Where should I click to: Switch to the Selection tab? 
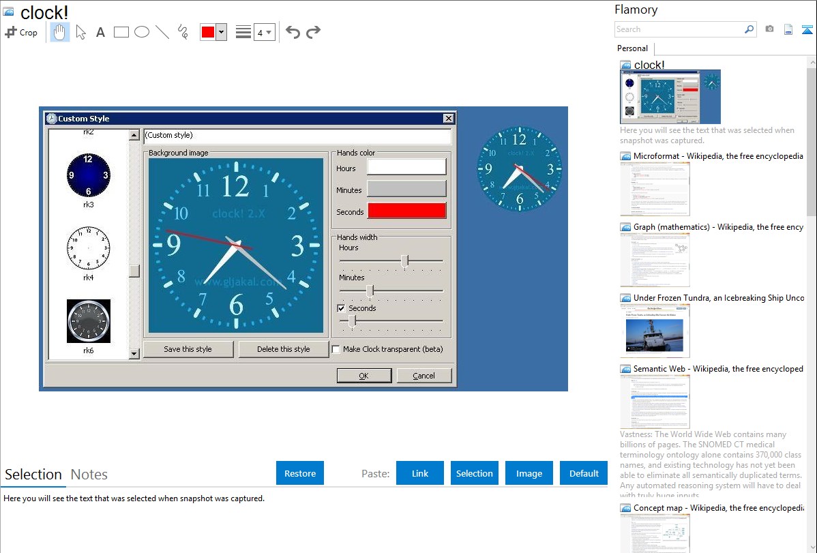pos(33,475)
